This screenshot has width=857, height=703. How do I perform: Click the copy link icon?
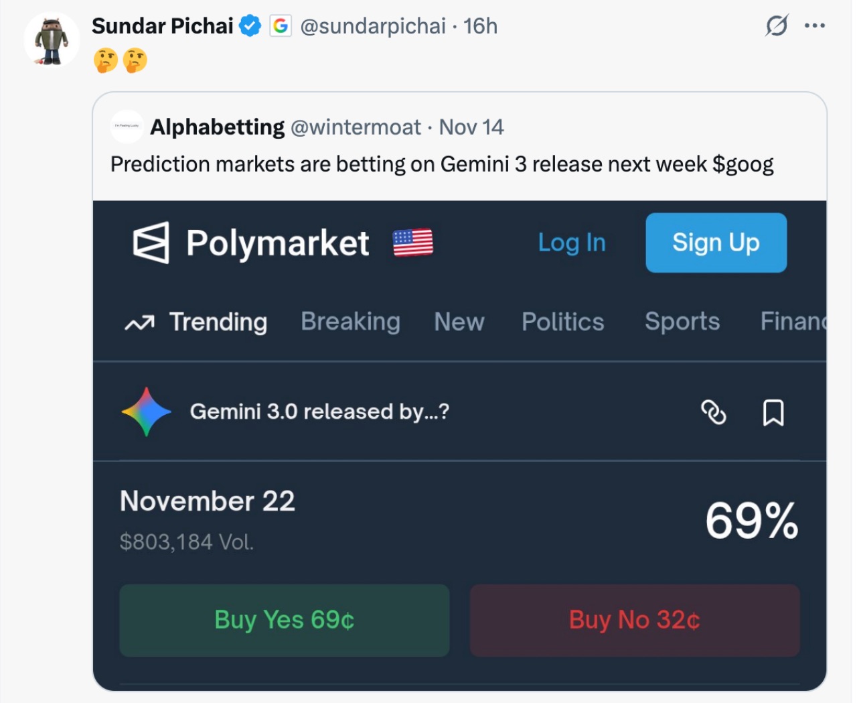pyautogui.click(x=713, y=412)
